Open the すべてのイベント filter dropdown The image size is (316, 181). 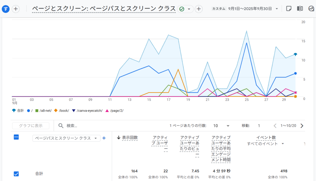click(265, 144)
